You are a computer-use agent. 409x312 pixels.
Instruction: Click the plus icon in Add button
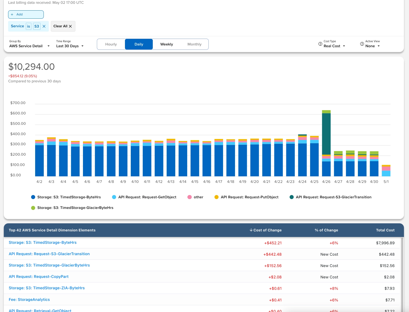point(12,14)
